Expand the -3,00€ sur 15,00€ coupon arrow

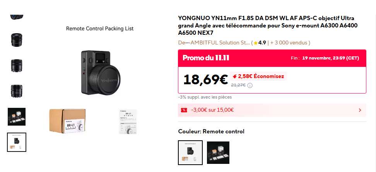click(360, 110)
